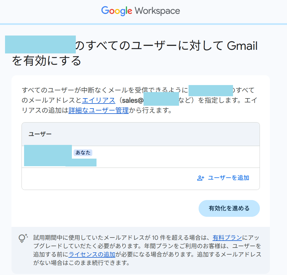Click the ユーザーを追加 text button
Viewport: 287px width, 275px height.
click(x=228, y=178)
